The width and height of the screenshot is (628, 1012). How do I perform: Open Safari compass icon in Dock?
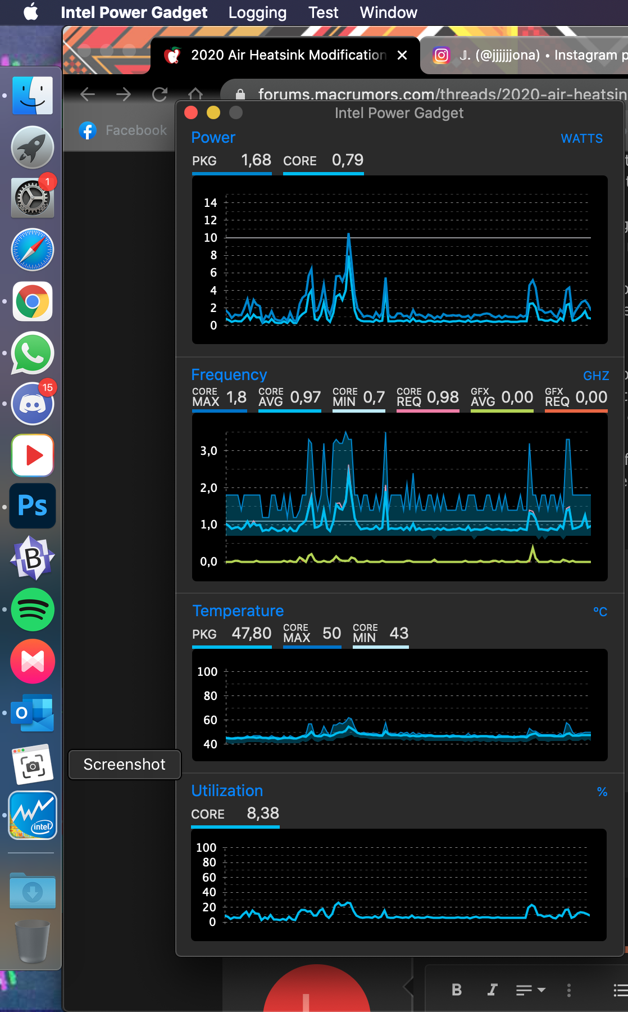pyautogui.click(x=33, y=250)
